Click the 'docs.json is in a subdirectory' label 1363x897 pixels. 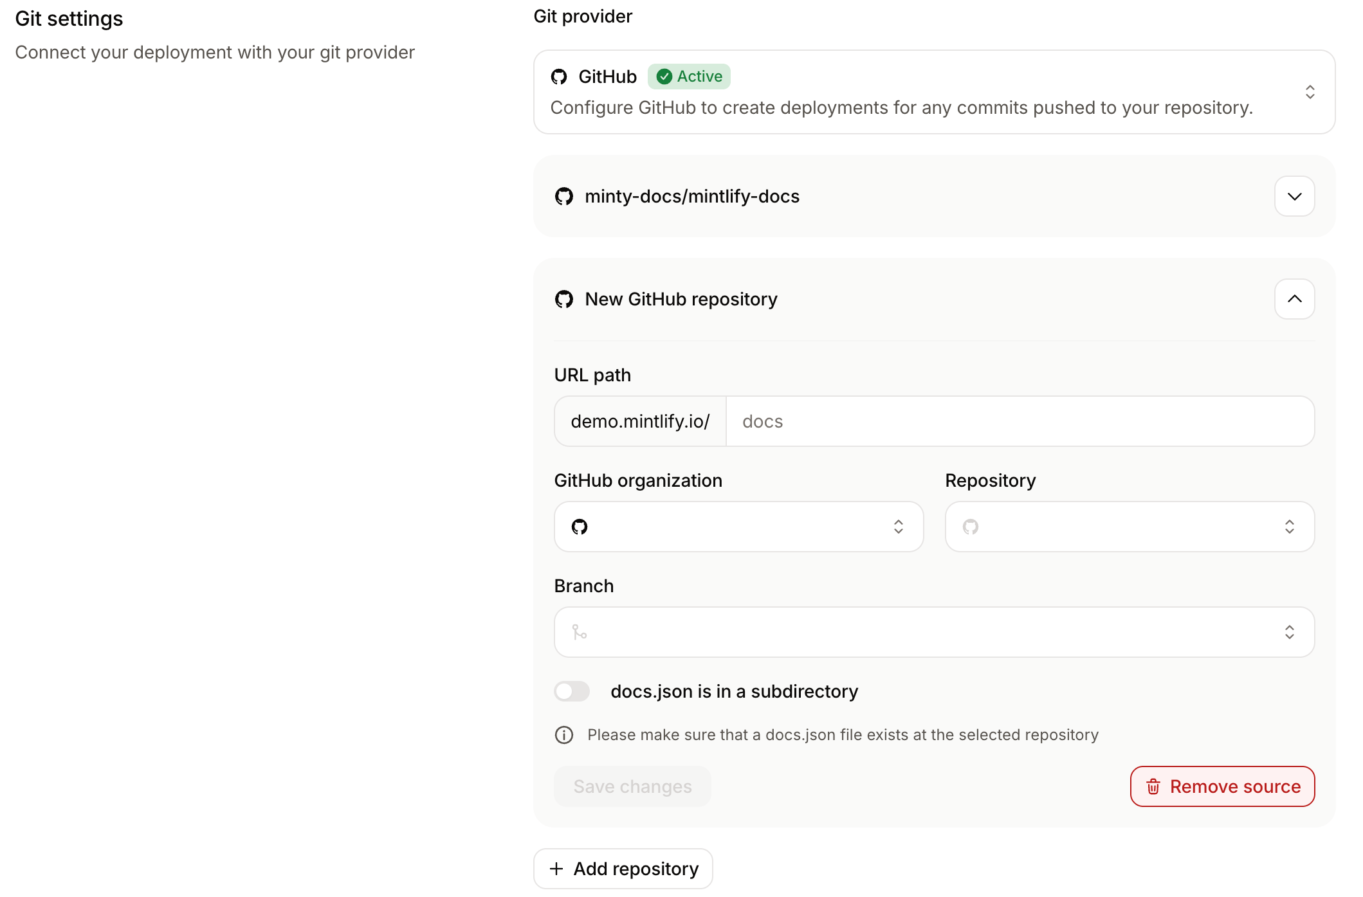click(735, 691)
